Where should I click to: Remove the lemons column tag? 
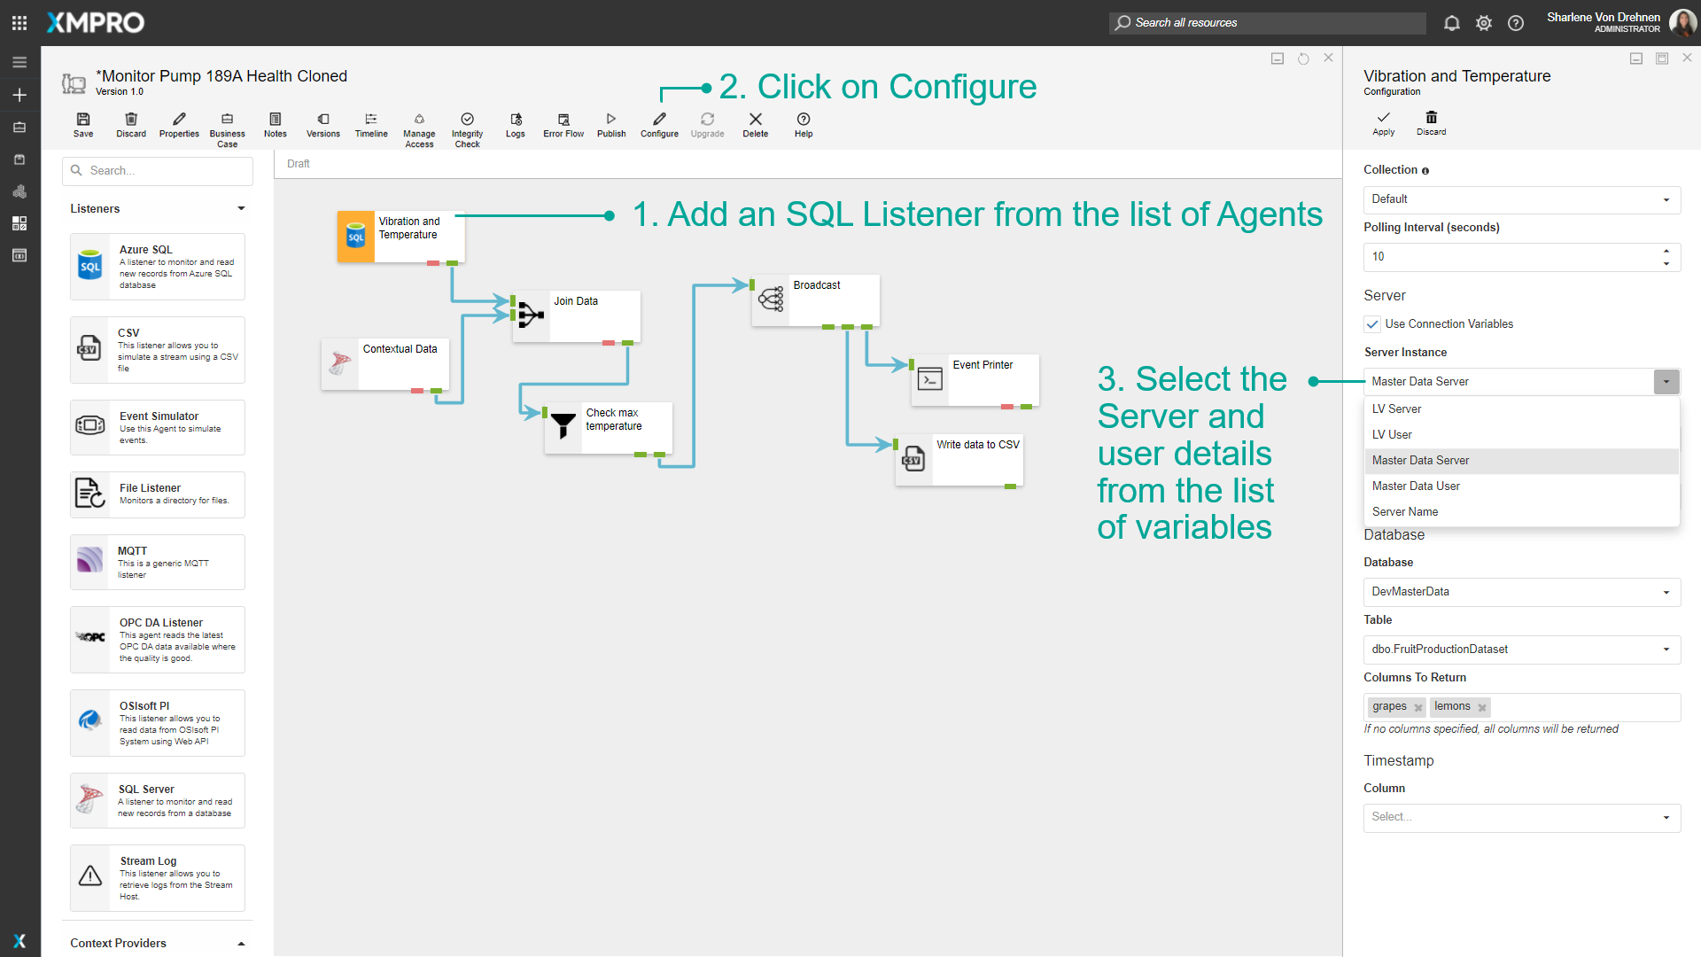[1482, 708]
